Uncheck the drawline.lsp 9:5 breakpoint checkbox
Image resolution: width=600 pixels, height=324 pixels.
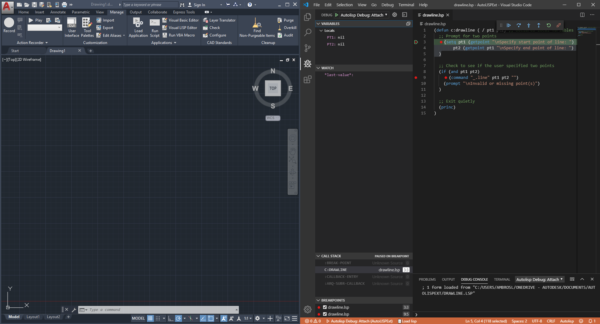(325, 314)
